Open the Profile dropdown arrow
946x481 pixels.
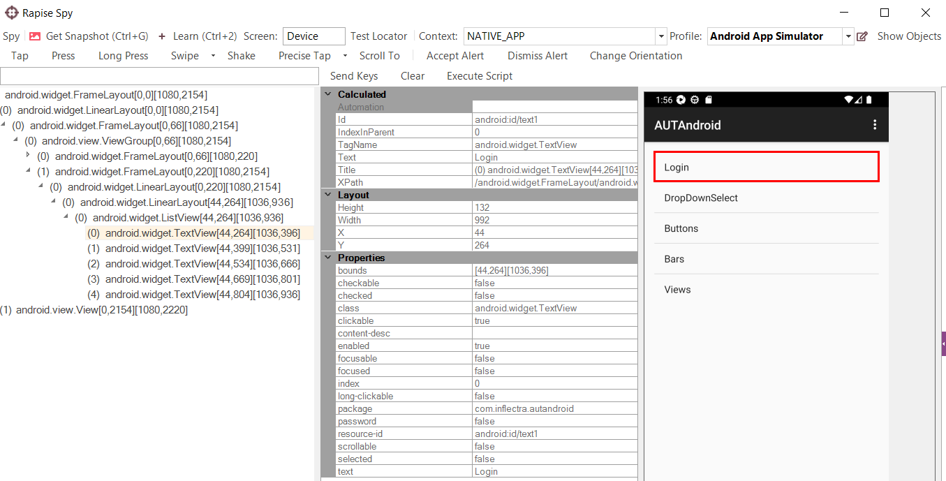(848, 36)
